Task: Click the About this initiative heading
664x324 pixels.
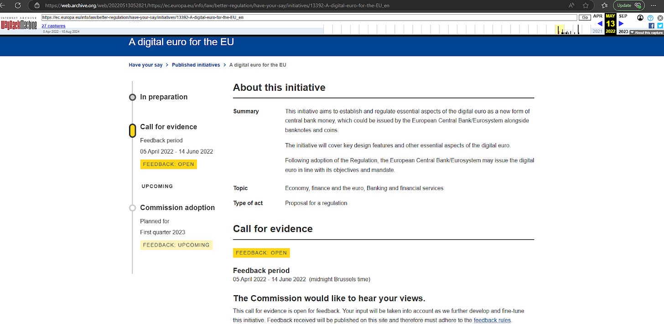Action: click(279, 87)
